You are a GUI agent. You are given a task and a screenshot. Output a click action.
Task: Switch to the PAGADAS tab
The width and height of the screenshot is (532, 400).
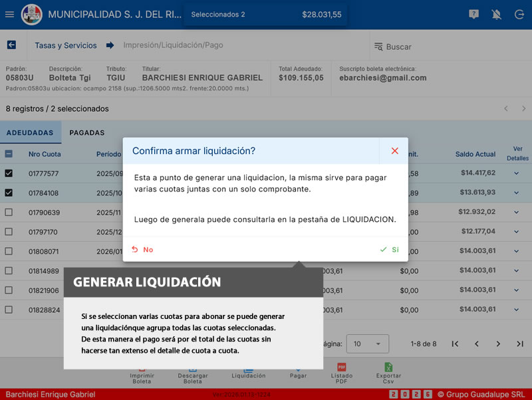pos(86,133)
